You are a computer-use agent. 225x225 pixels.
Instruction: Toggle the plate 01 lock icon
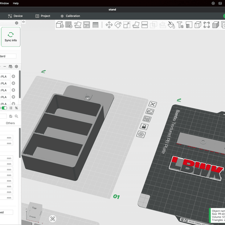tap(144, 126)
